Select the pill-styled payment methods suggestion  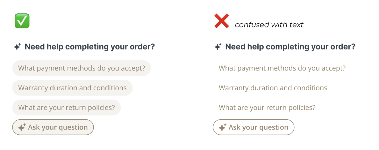coord(82,68)
